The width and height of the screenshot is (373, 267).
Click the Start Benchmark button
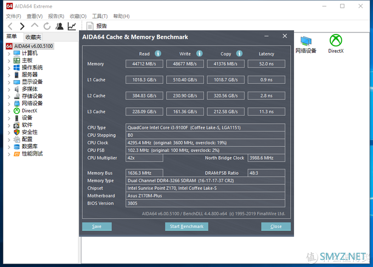[187, 226]
